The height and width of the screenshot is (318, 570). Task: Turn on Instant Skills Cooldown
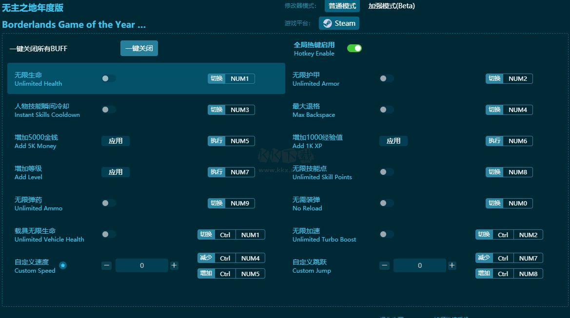[109, 110]
